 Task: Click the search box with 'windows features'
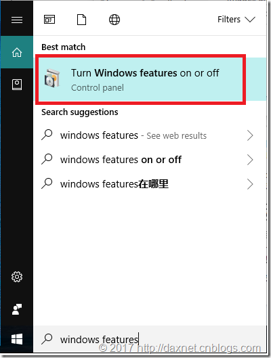[150, 339]
